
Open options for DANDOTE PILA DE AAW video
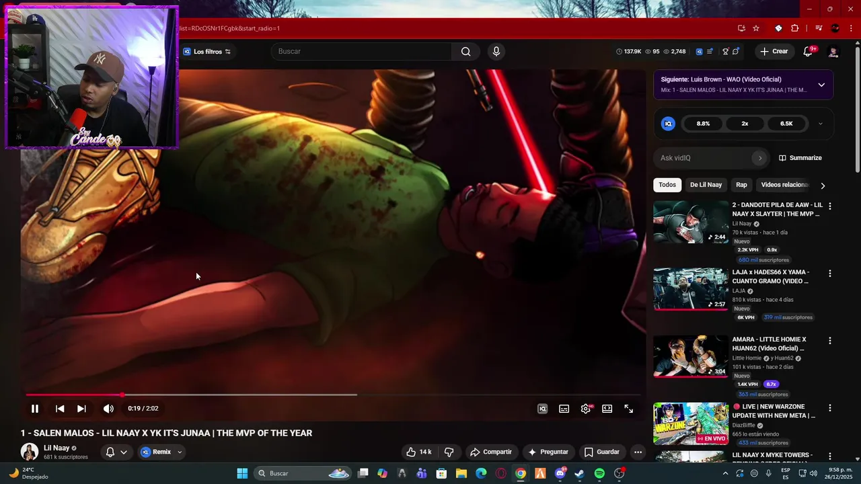tap(829, 206)
